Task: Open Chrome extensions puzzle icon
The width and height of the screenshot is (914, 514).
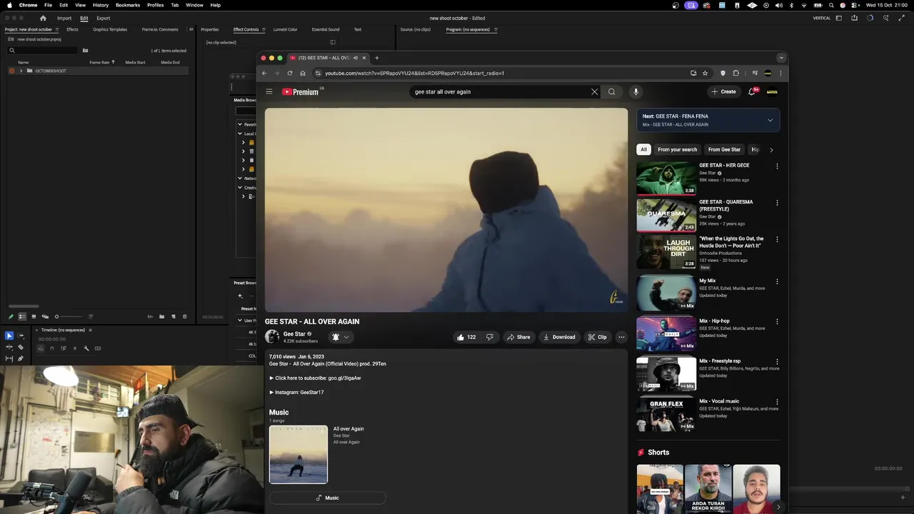Action: 735,73
